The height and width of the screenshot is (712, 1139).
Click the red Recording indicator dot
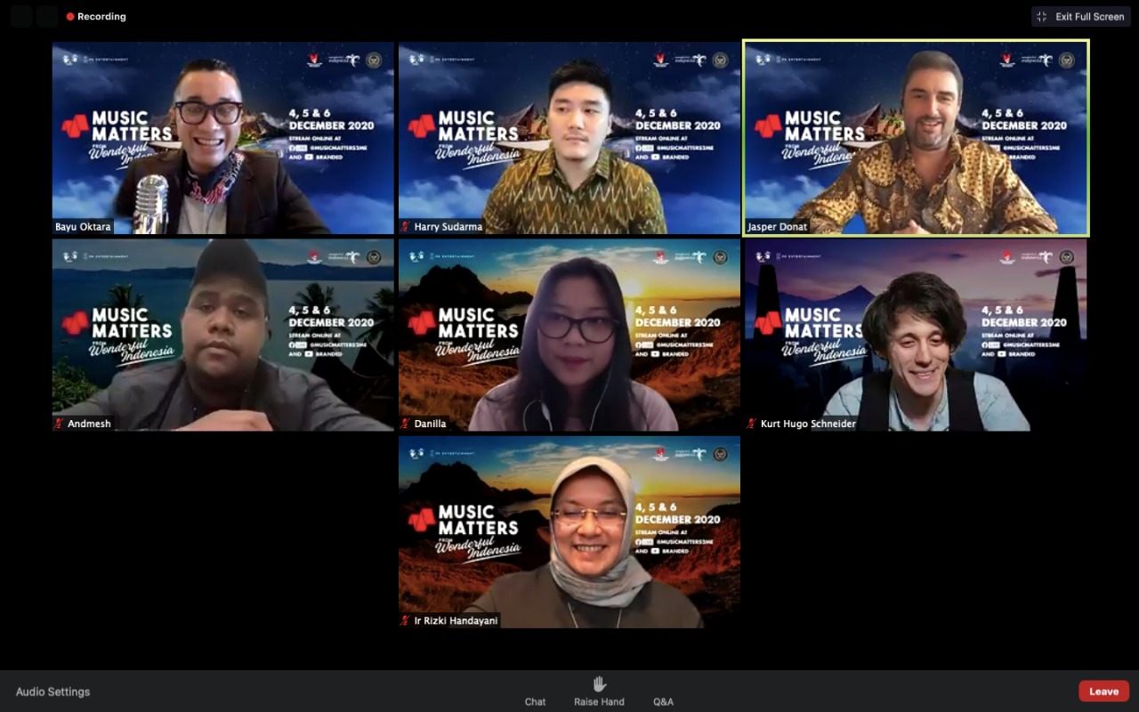tap(70, 17)
